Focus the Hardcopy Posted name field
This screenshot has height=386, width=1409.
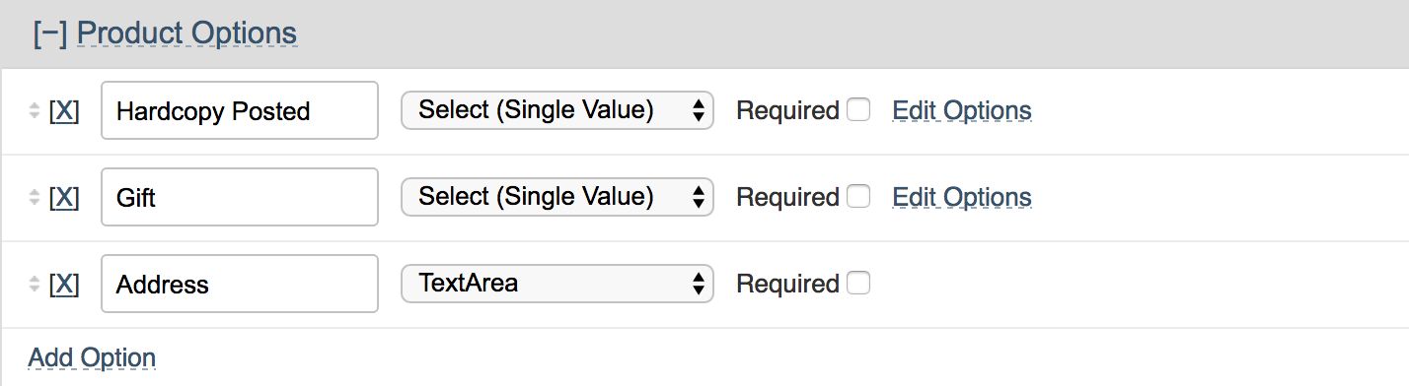coord(240,110)
